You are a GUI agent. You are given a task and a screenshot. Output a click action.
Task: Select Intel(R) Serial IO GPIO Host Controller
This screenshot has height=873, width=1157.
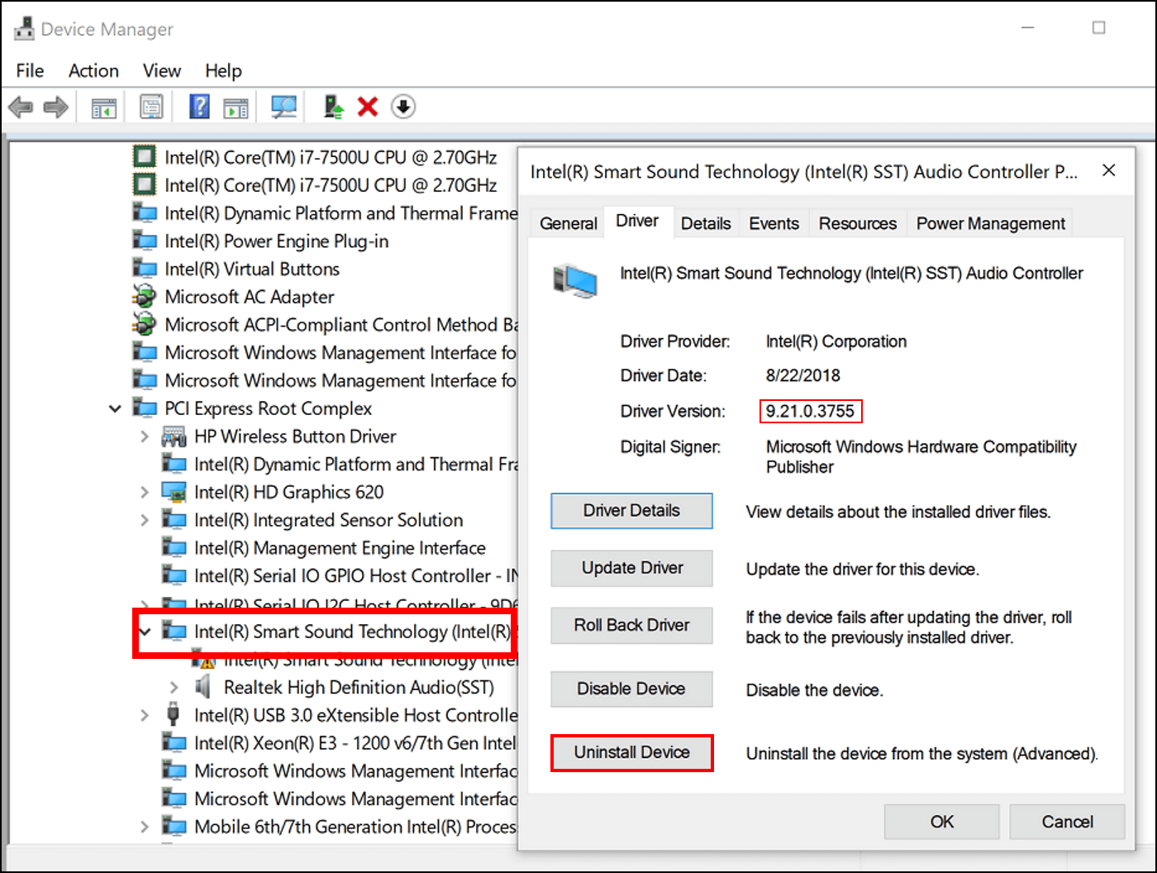356,575
